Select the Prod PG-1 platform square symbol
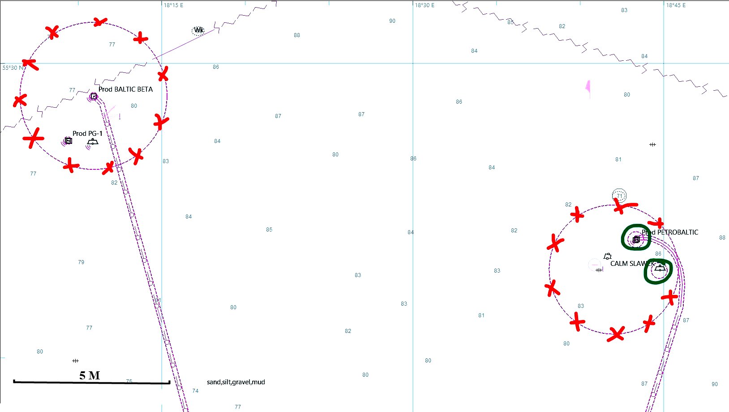This screenshot has width=729, height=412. click(x=68, y=141)
